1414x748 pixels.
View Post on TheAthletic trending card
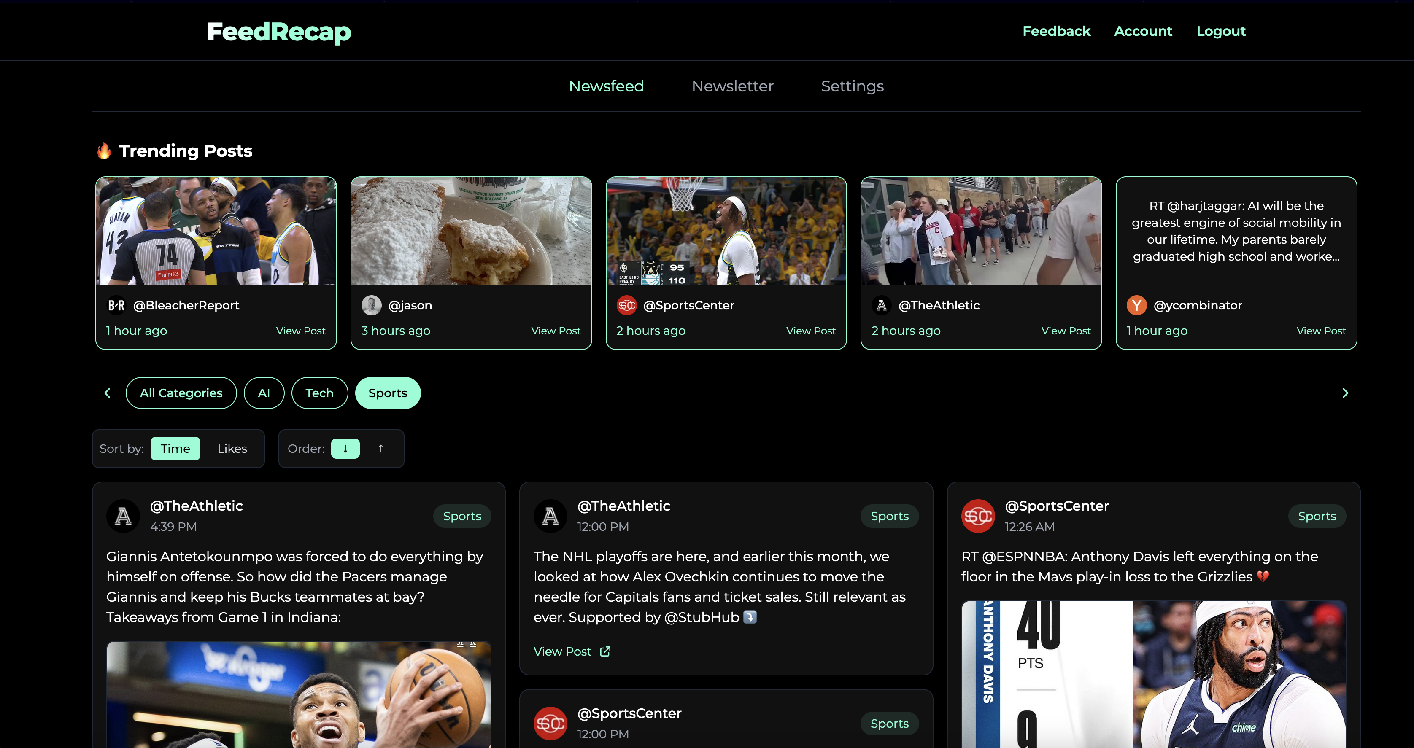pyautogui.click(x=1066, y=331)
